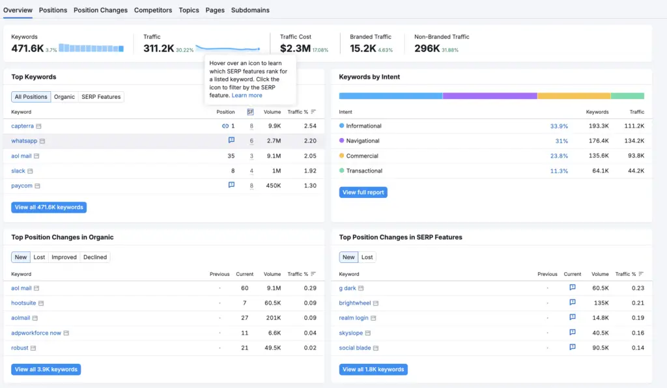Click blue Informational segment of intent bar
667x388 pixels.
point(391,96)
